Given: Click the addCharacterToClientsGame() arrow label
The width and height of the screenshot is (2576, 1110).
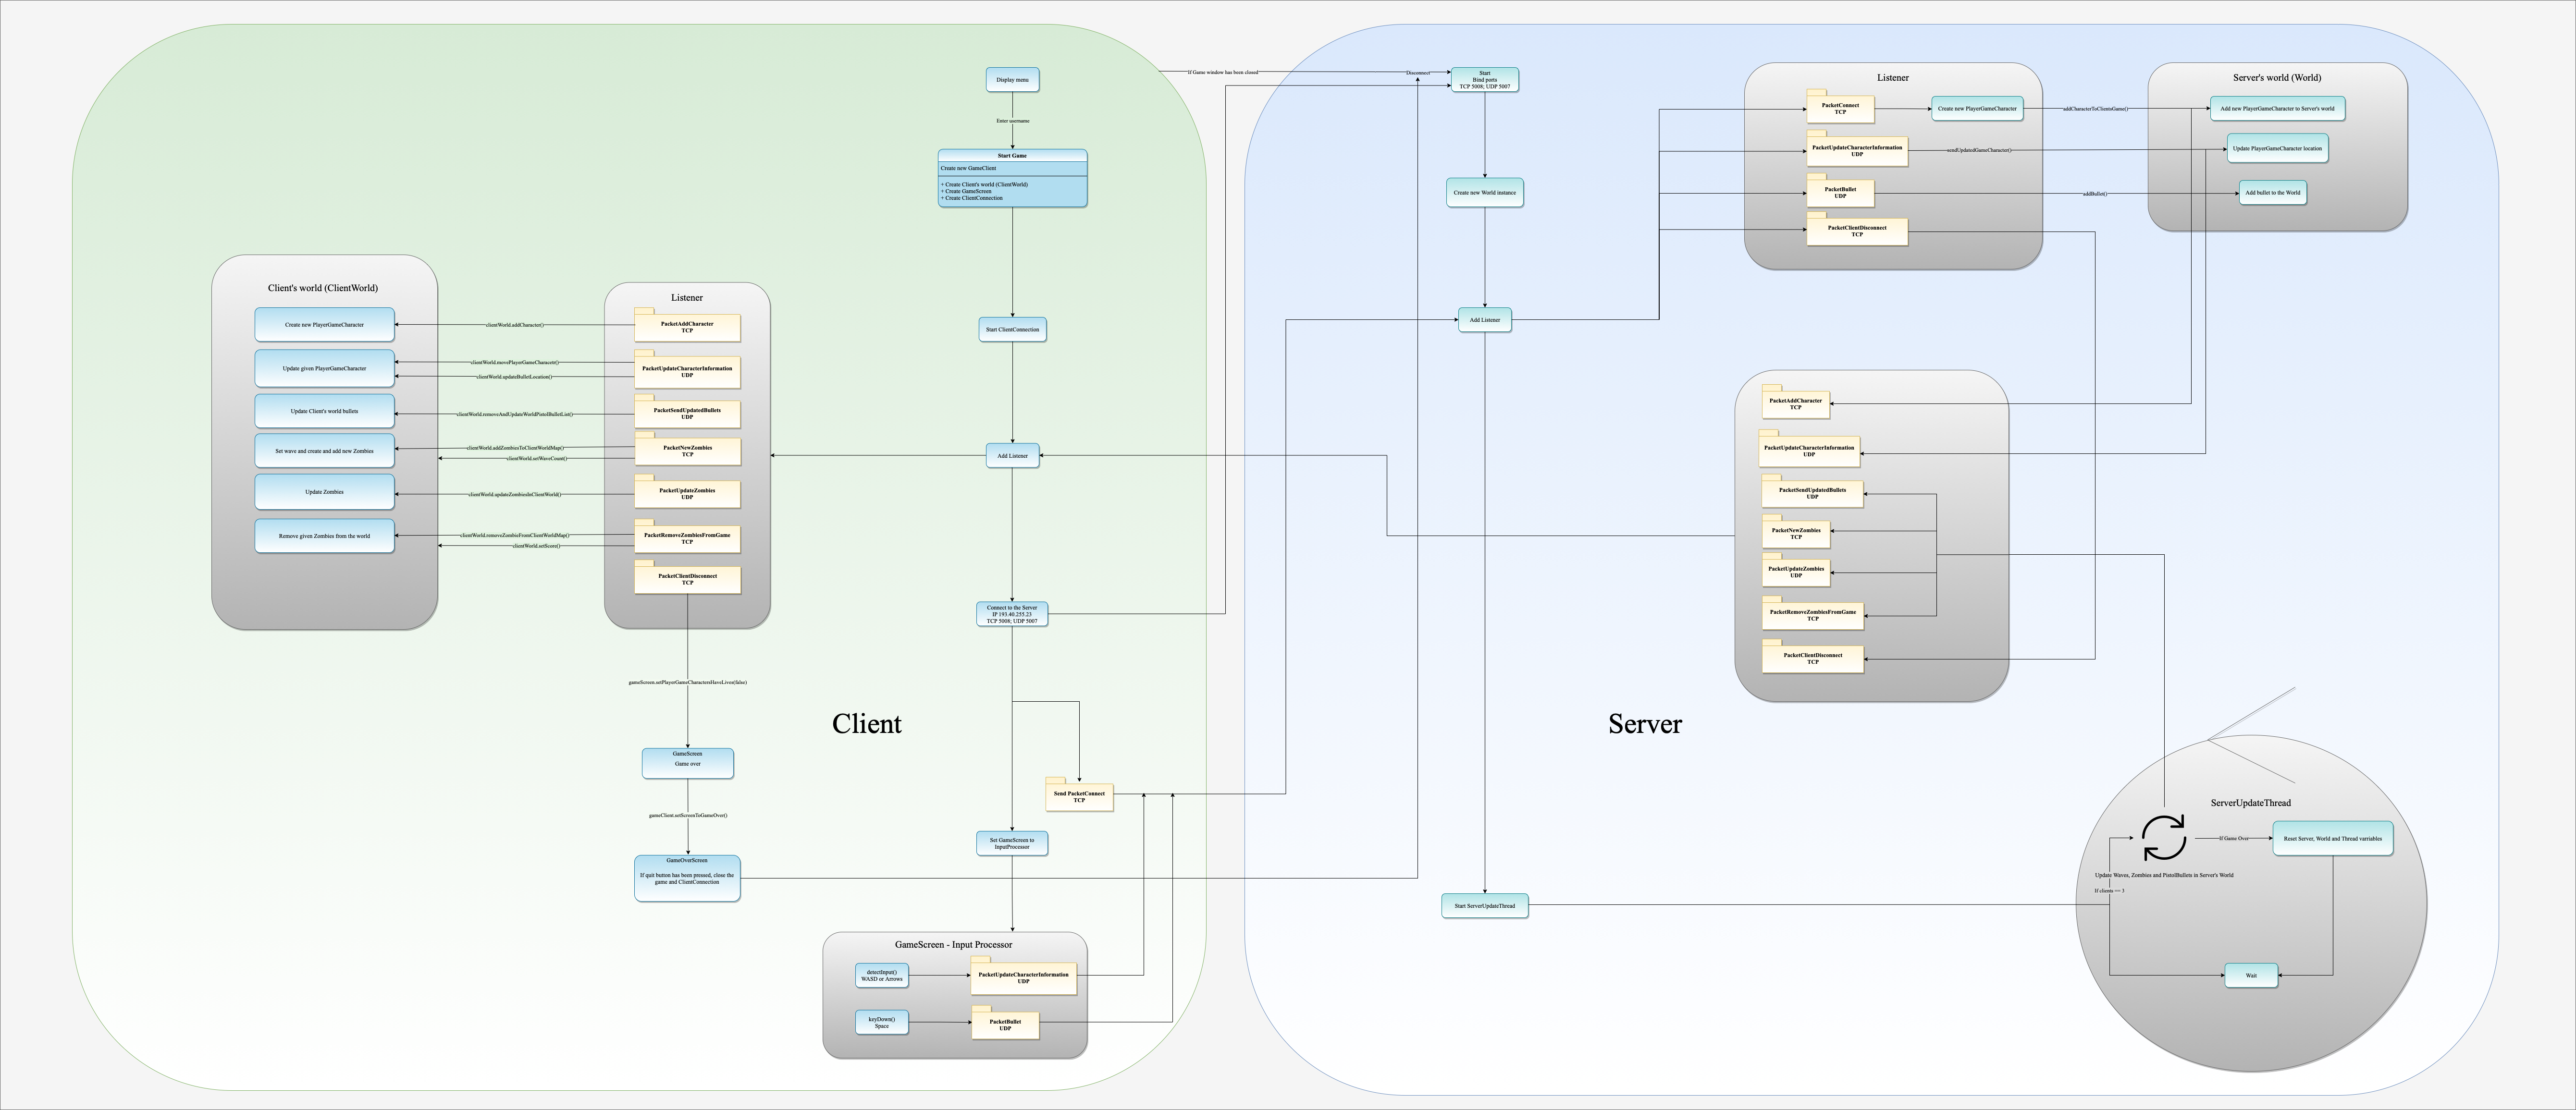Looking at the screenshot, I should click(2096, 108).
